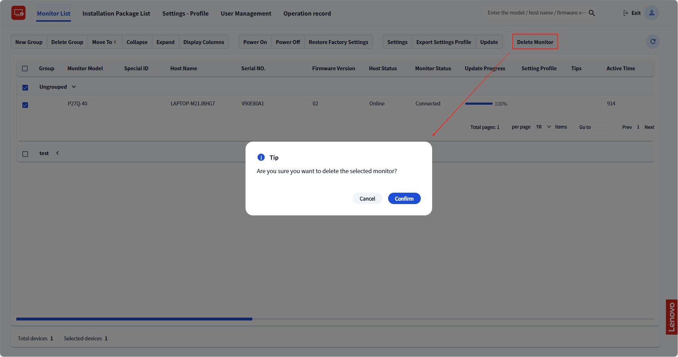Click the horizontal scrollbar at bottom
This screenshot has width=678, height=357.
134,319
